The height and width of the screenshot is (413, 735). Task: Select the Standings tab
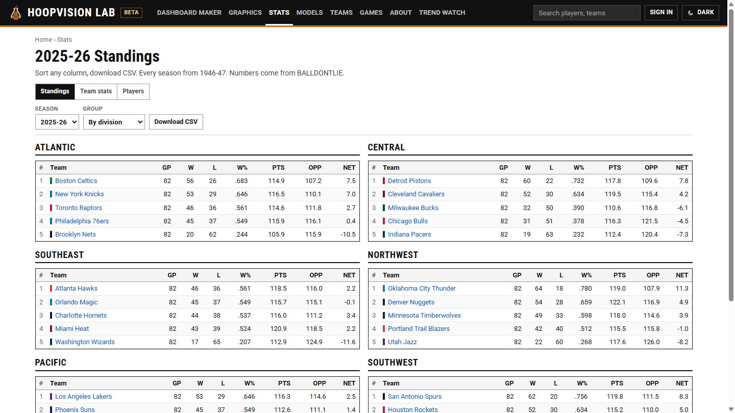click(x=55, y=92)
